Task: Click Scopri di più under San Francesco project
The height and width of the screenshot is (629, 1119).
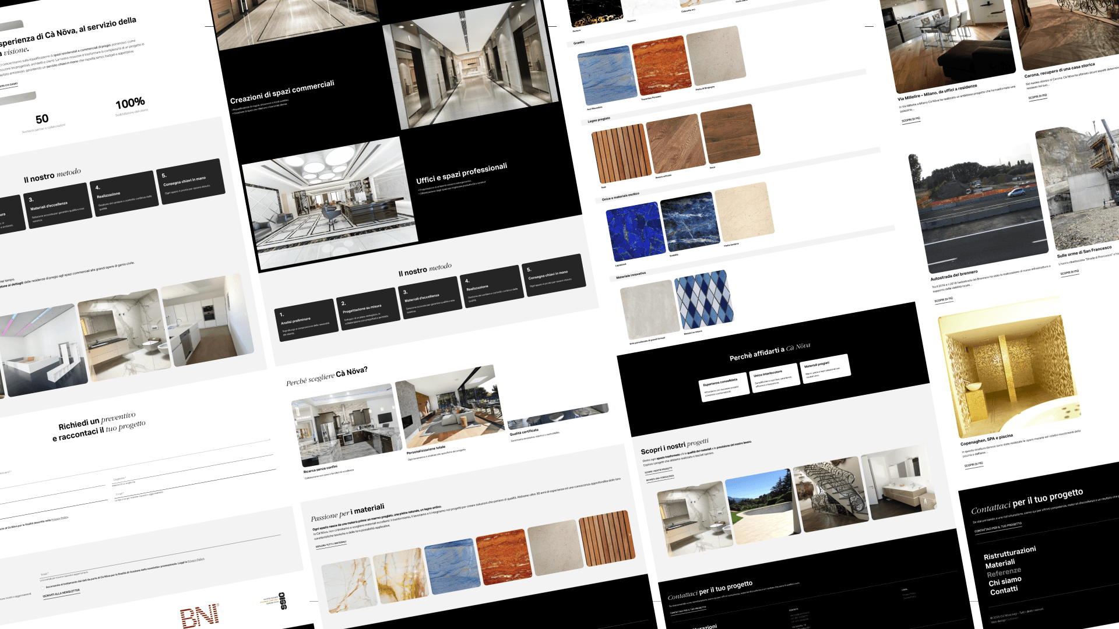Action: click(1069, 272)
